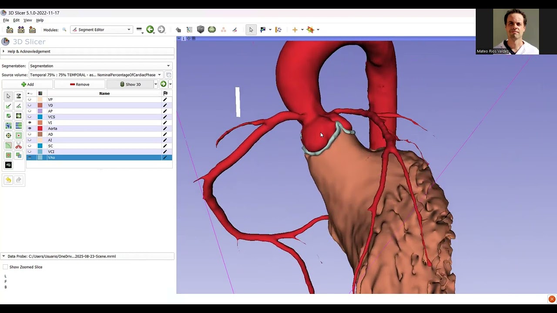557x313 pixels.
Task: Select the Draw effect tool
Action: tap(19, 106)
